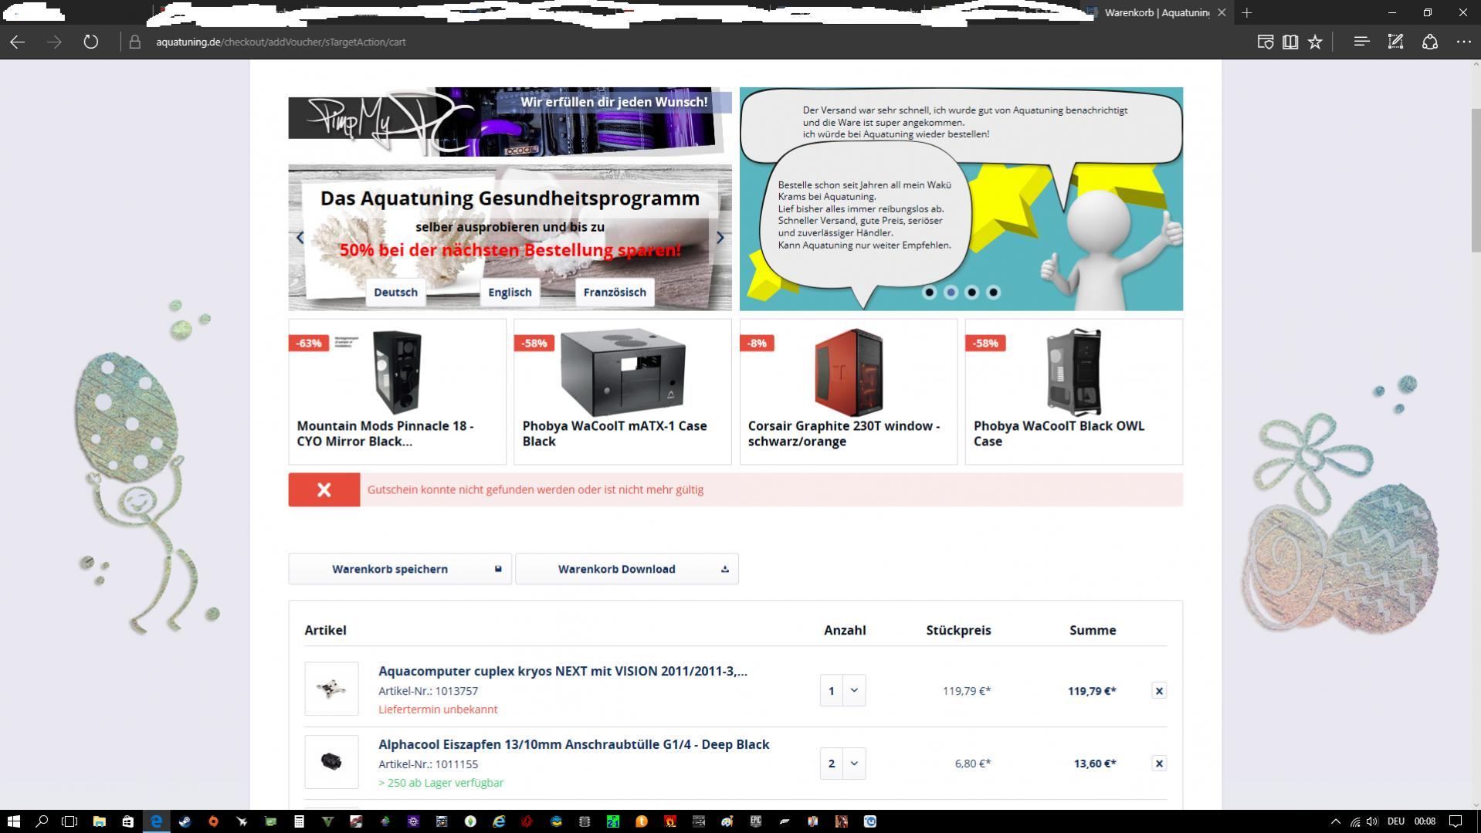Switch DEU keyboard language in tray
The width and height of the screenshot is (1481, 833).
(1395, 821)
